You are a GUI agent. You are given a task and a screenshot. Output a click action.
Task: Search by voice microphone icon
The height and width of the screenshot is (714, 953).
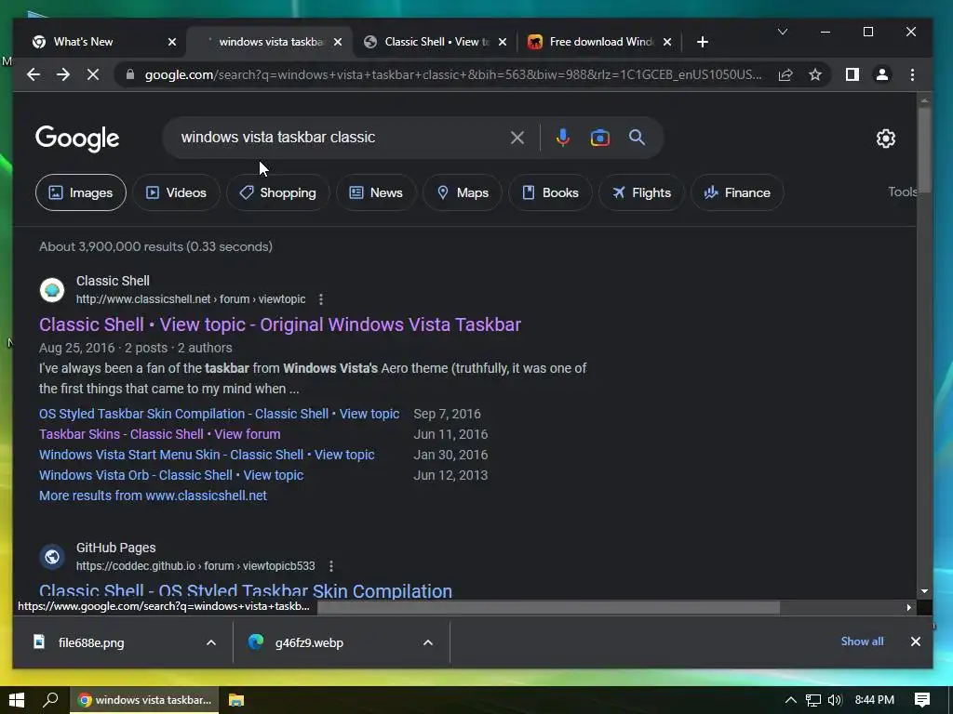click(563, 138)
